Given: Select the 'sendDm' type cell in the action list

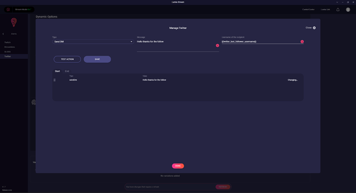Looking at the screenshot, I should [x=73, y=80].
